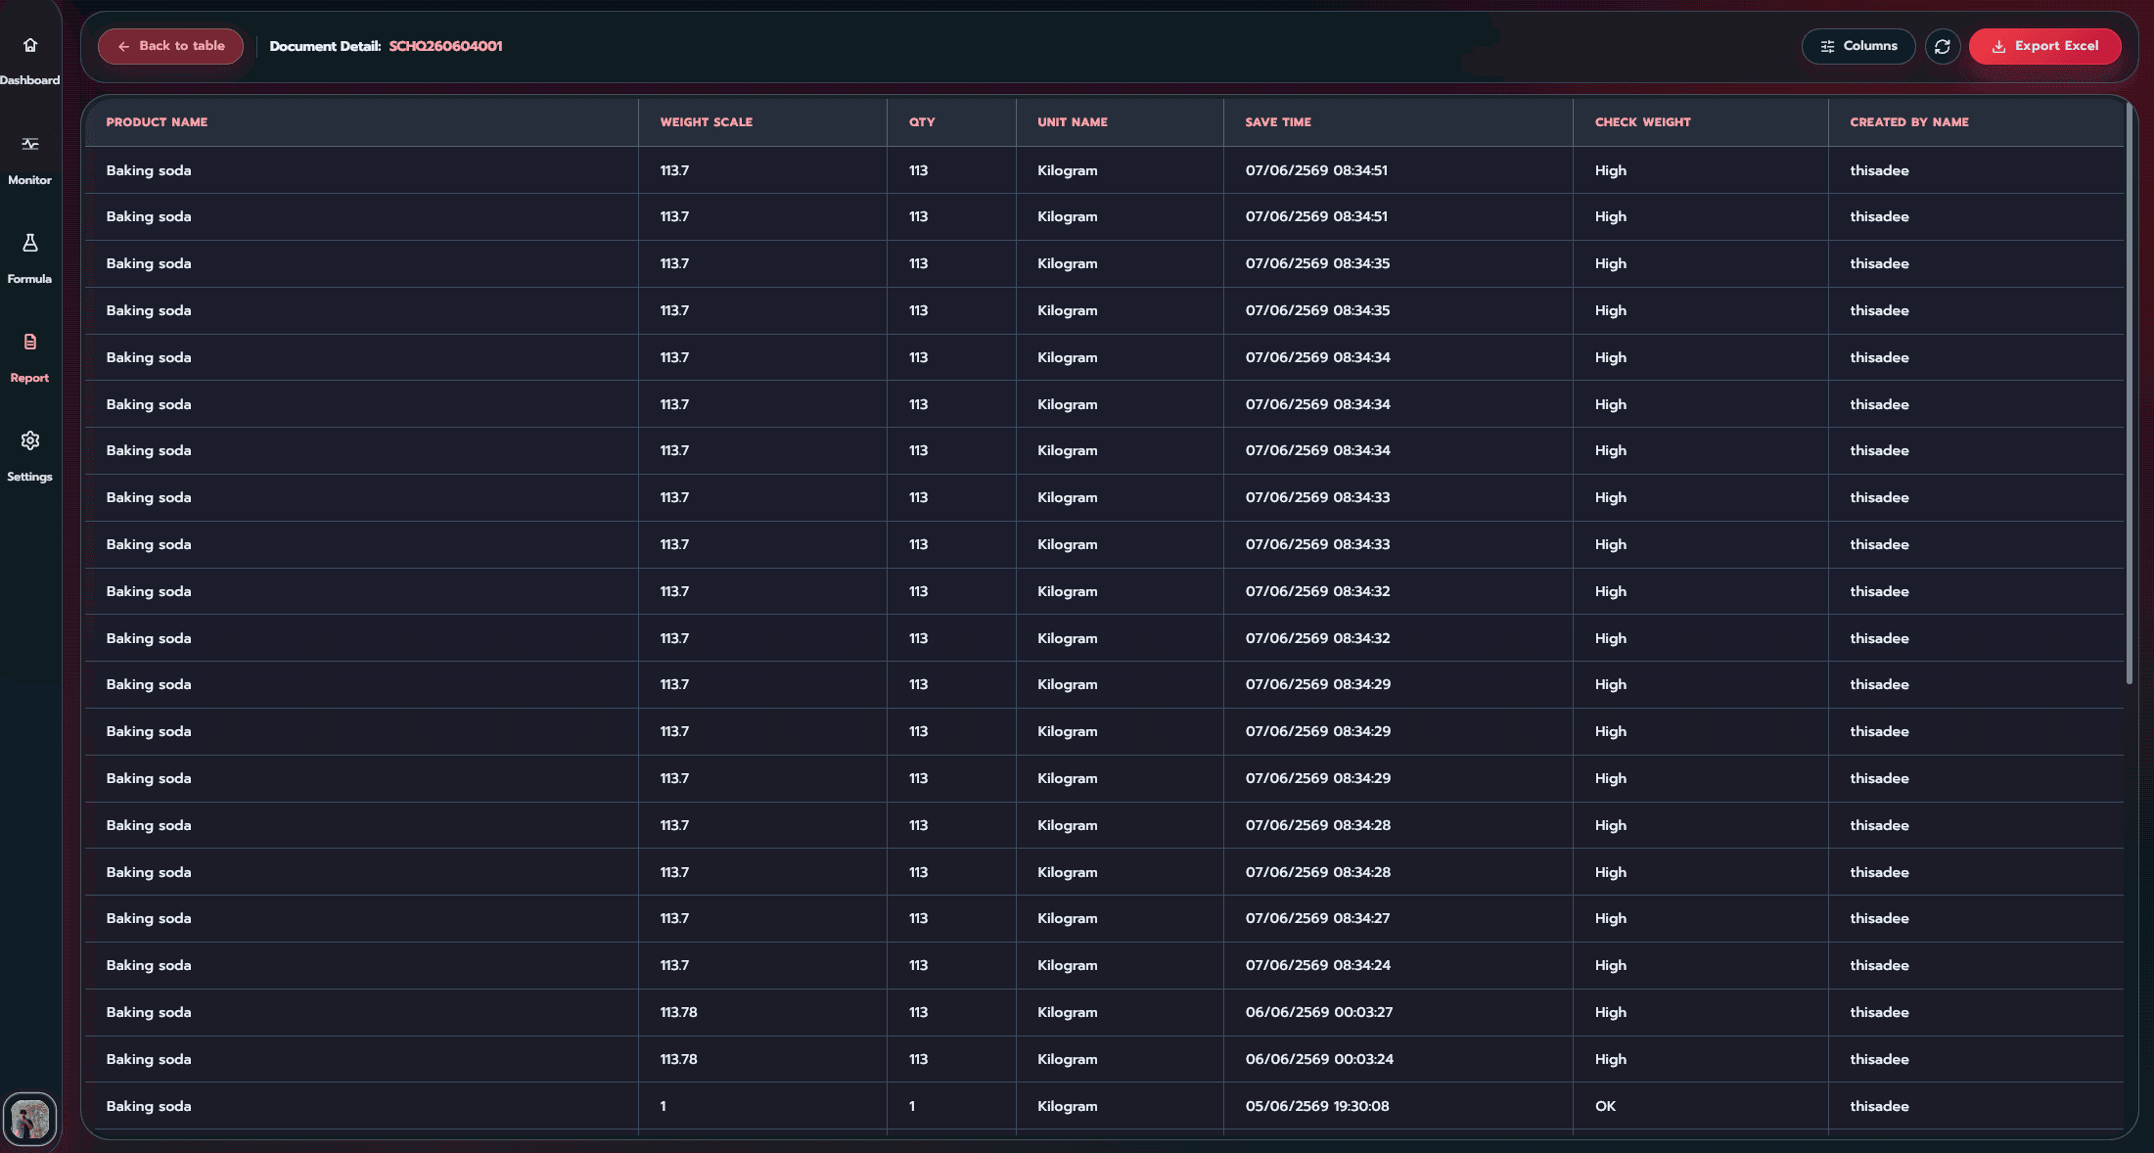Open the Columns selector

[x=1857, y=46]
